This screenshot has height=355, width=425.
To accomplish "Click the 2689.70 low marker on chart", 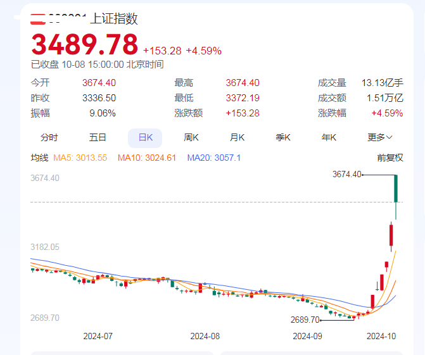I will [x=305, y=320].
